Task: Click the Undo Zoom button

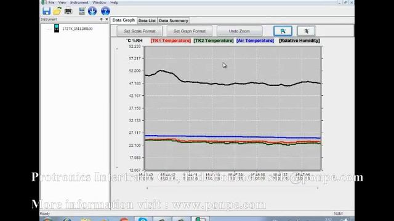Action: (x=239, y=31)
